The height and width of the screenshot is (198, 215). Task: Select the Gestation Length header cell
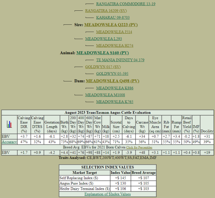click(52, 124)
